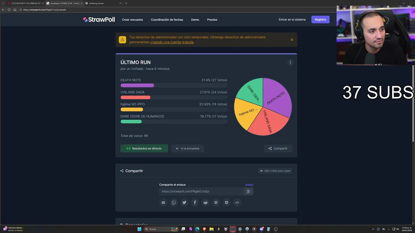The width and height of the screenshot is (415, 233).
Task: Dismiss the admin rights warning banner
Action: coord(292,40)
